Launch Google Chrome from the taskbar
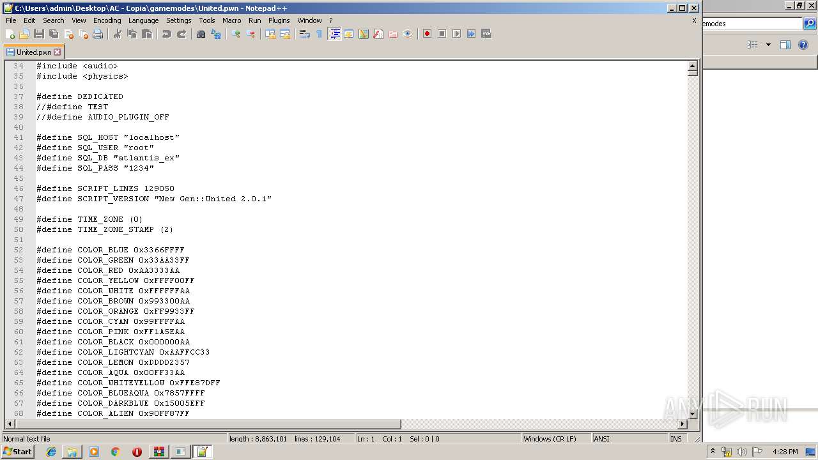818x460 pixels. [x=115, y=452]
